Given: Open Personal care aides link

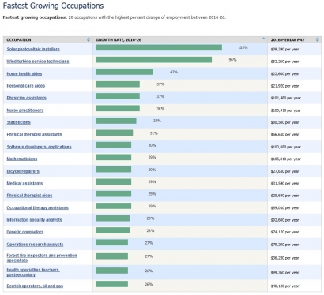Looking at the screenshot, I should click(x=26, y=86).
